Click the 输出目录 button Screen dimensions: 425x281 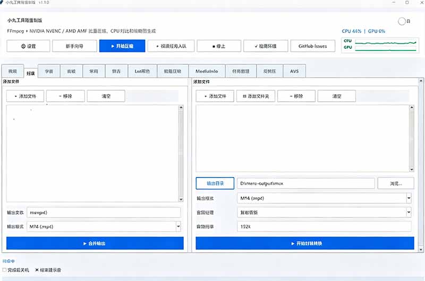click(215, 183)
